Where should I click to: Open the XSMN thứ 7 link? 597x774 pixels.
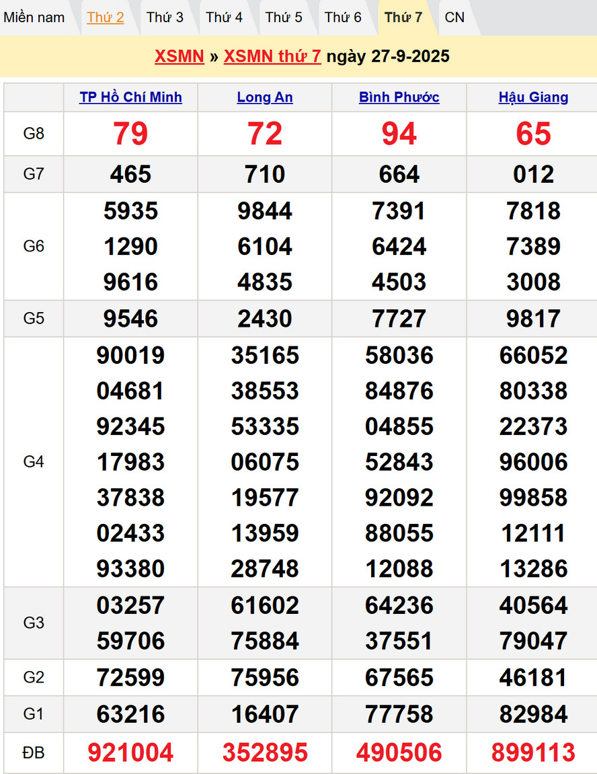(272, 56)
